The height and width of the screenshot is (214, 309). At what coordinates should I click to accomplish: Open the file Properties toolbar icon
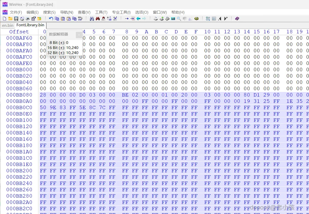coord(33,19)
